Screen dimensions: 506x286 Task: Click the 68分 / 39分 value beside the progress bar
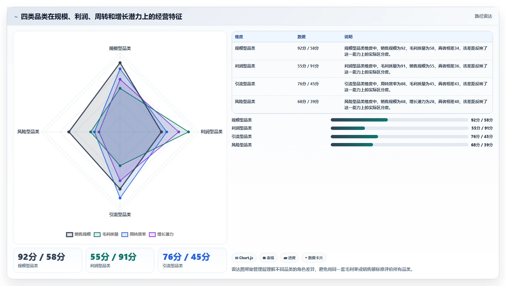tap(482, 145)
